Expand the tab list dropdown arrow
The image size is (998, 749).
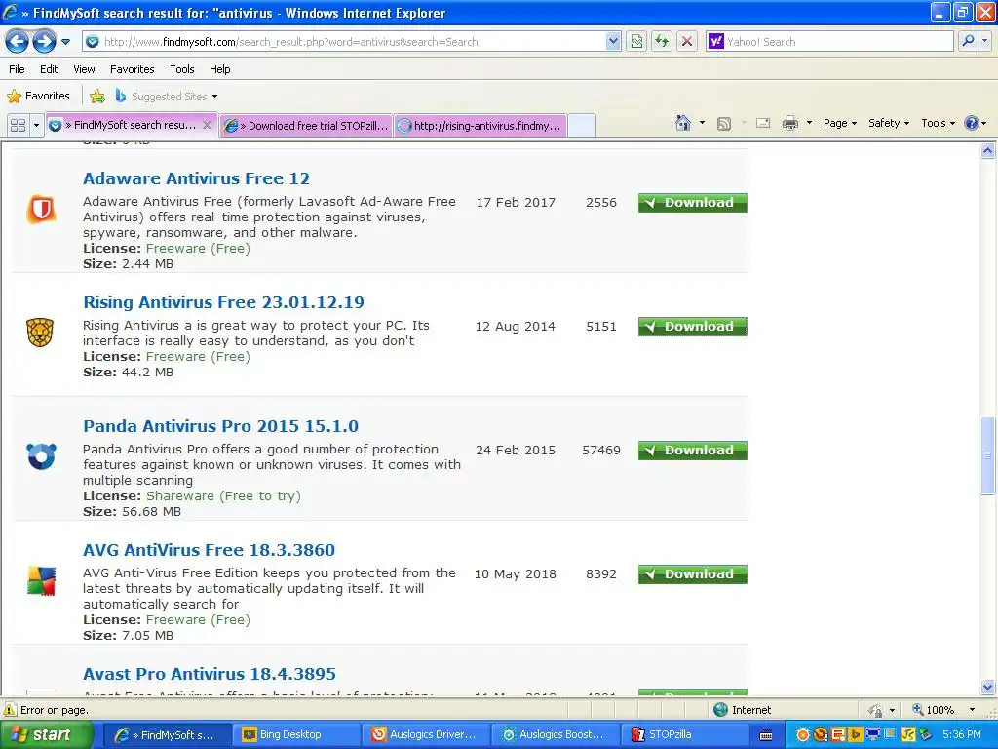[36, 125]
